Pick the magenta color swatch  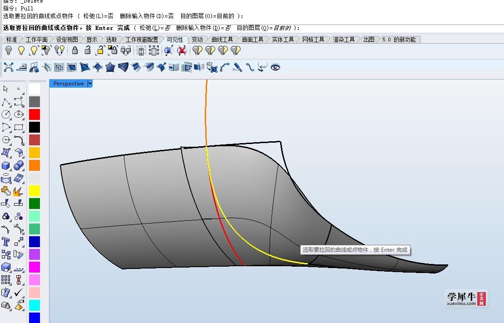tap(35, 267)
